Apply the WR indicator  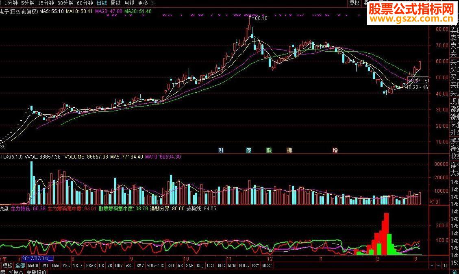pos(181,265)
